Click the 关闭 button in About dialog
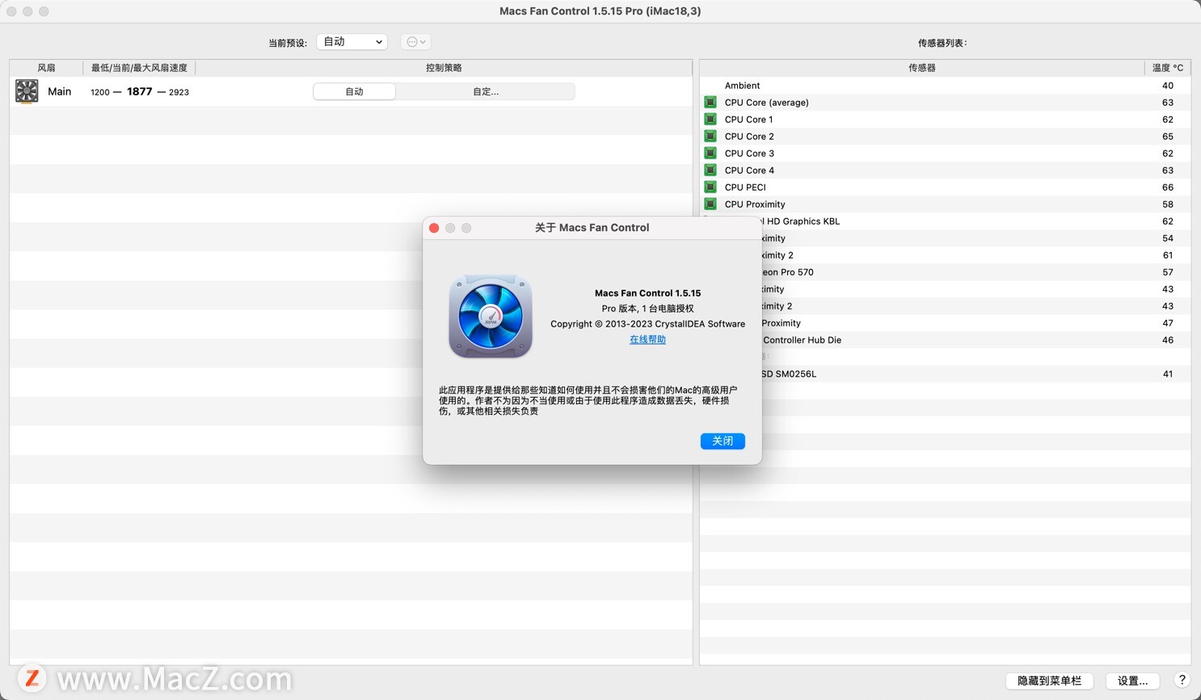Viewport: 1201px width, 700px height. coord(723,441)
